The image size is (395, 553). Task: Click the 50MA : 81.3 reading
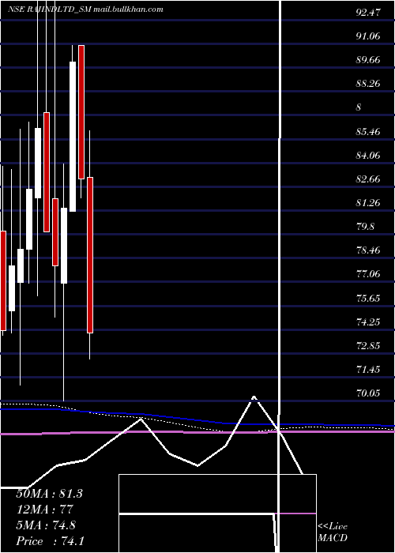(x=49, y=494)
